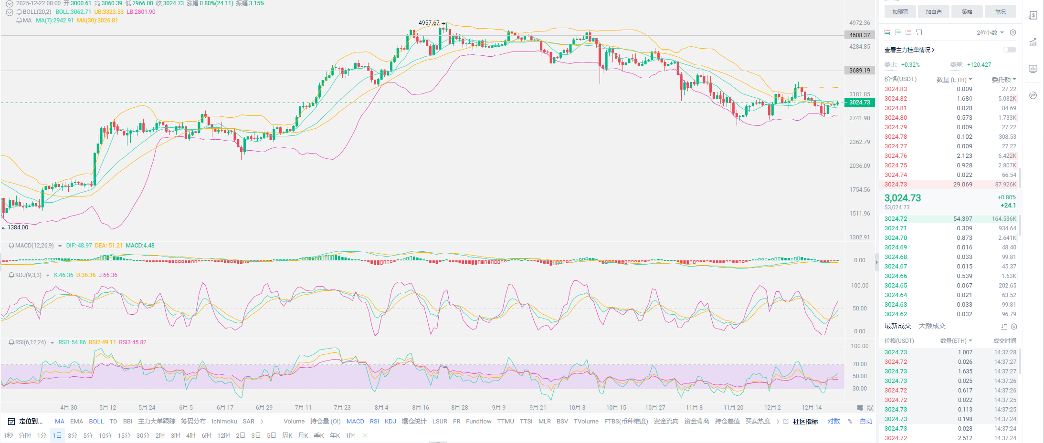Show combined buy and sell order book view
1044x443 pixels.
[887, 32]
